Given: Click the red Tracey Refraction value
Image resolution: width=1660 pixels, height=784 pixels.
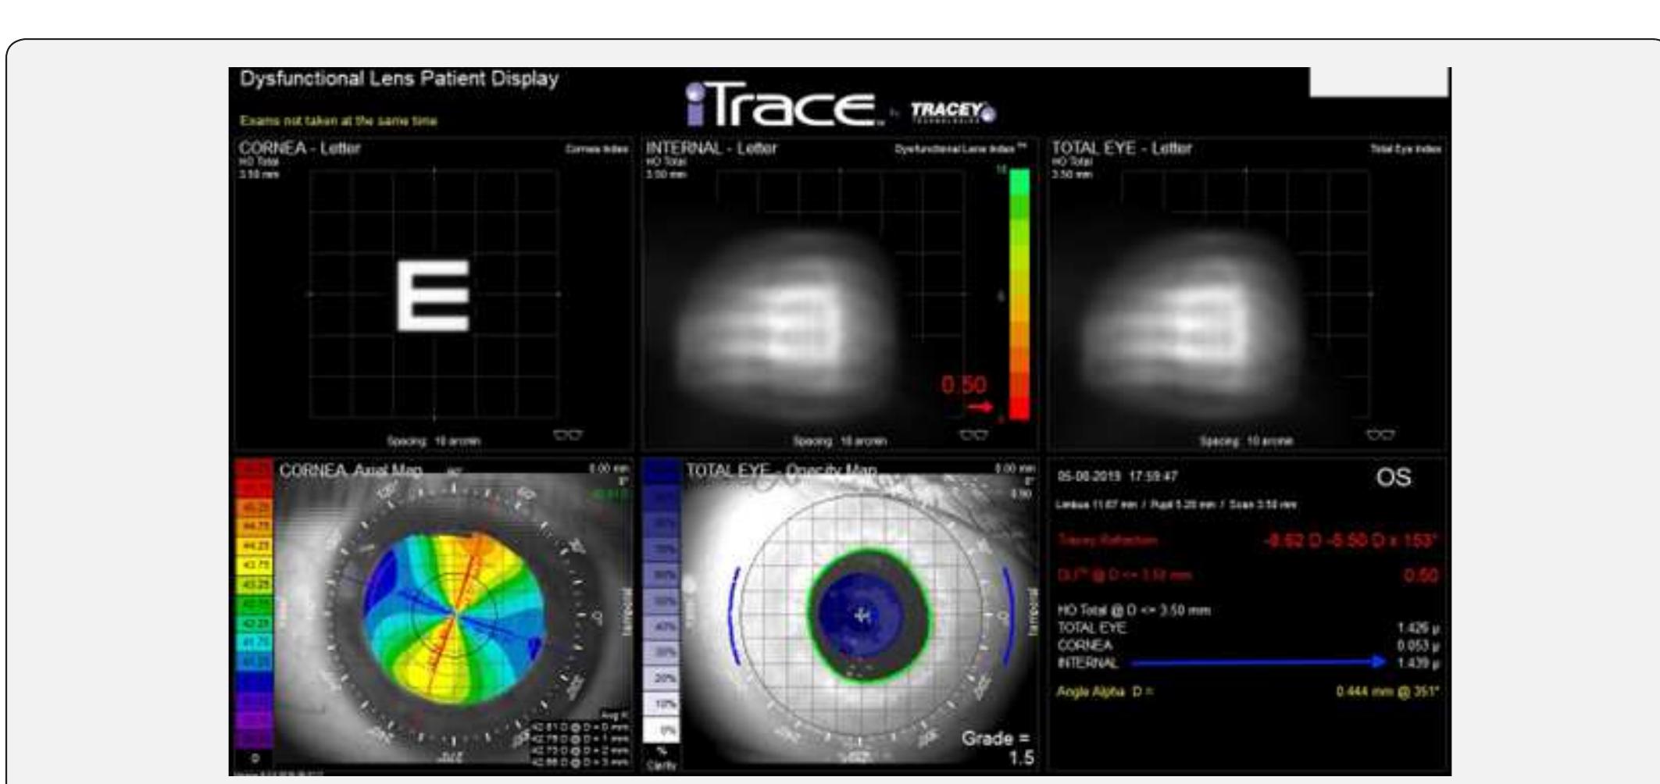Looking at the screenshot, I should pyautogui.click(x=1351, y=540).
